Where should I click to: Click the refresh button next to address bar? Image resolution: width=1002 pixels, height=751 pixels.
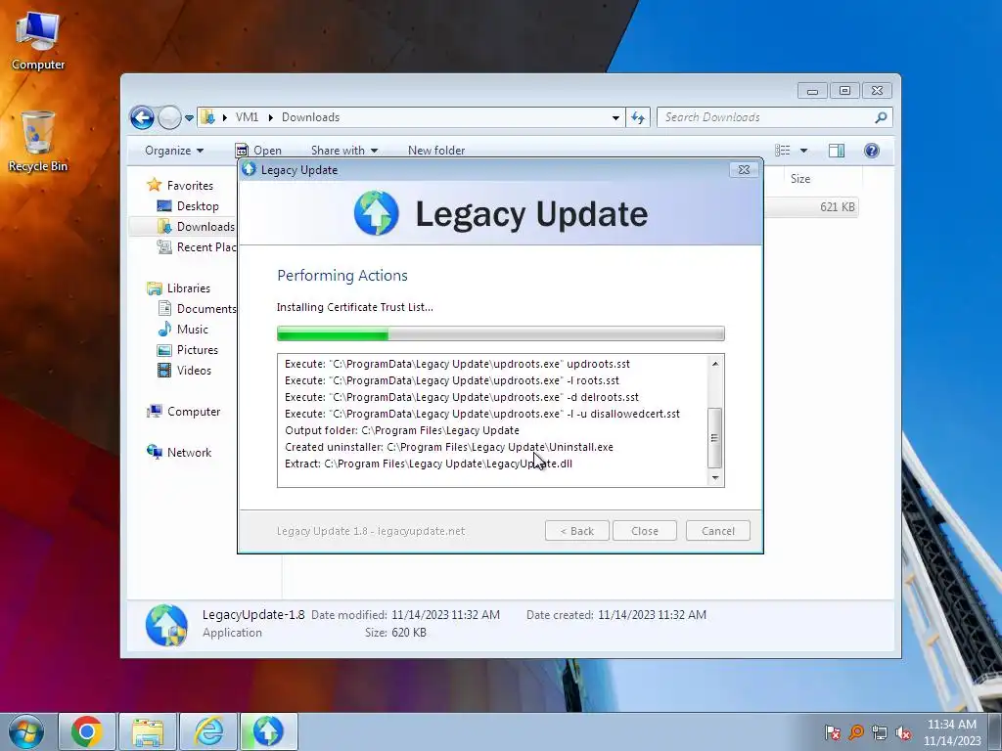(x=638, y=117)
